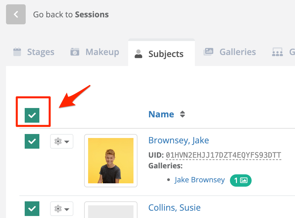The height and width of the screenshot is (218, 295).
Task: Open the Collins, Susie subject link
Action: point(175,208)
